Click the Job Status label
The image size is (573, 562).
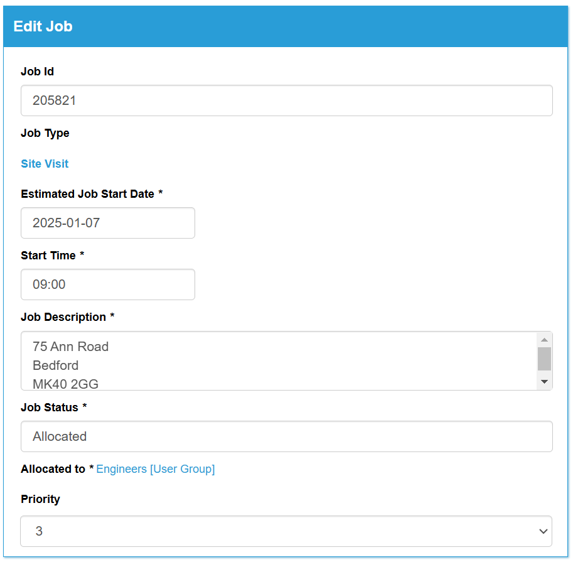click(x=50, y=408)
